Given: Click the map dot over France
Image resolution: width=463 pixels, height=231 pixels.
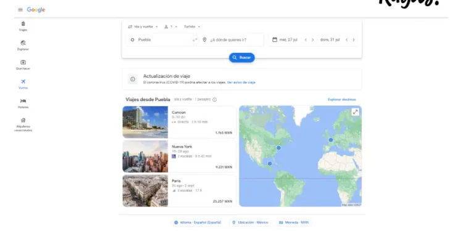Looking at the screenshot, I should pos(331,140).
